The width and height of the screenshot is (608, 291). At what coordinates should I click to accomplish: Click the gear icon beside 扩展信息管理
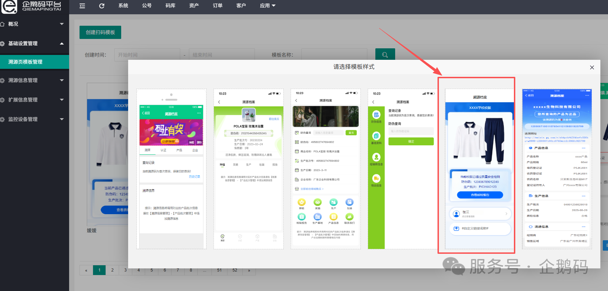point(2,100)
